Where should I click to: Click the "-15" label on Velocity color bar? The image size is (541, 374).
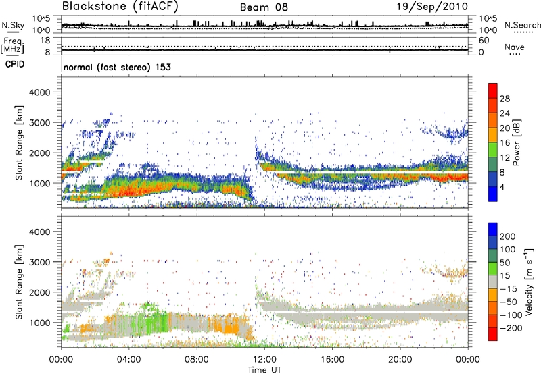(508, 289)
